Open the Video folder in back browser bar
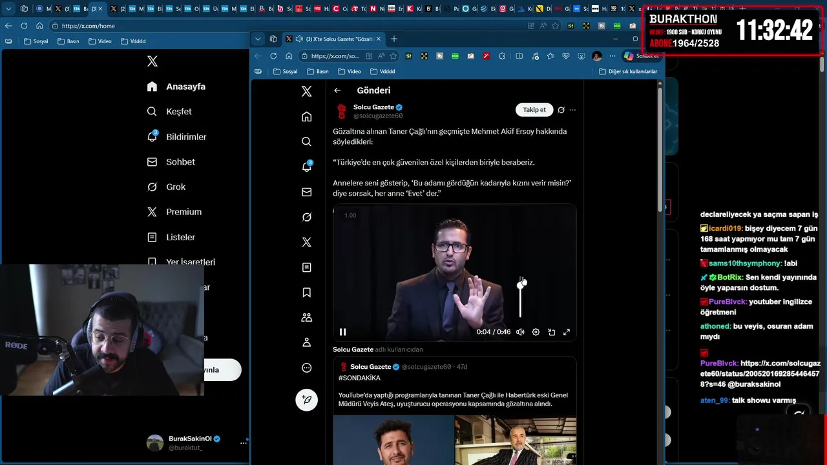Image resolution: width=827 pixels, height=465 pixels. [100, 41]
